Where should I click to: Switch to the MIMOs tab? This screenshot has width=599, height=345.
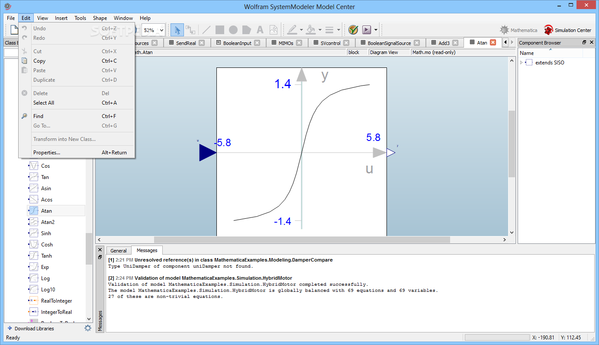coord(287,43)
